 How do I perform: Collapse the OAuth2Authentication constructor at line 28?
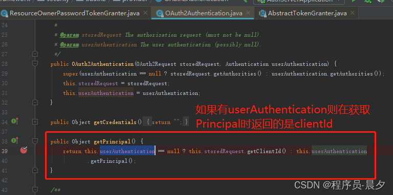click(x=35, y=64)
